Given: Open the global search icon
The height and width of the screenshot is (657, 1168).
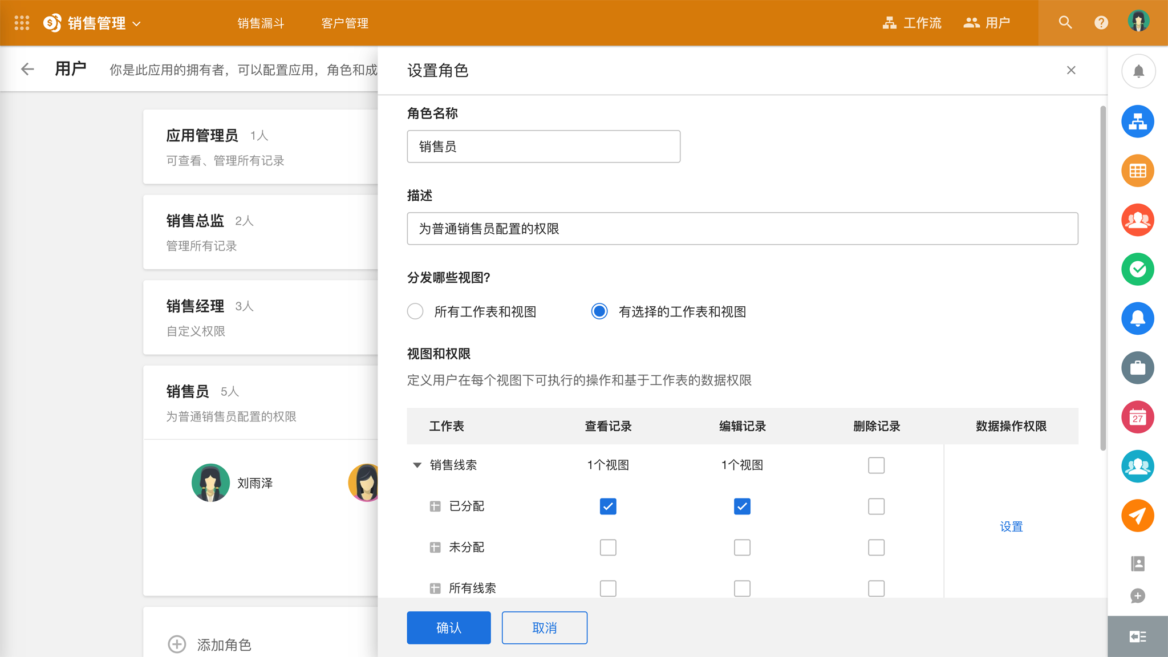Looking at the screenshot, I should [x=1065, y=23].
